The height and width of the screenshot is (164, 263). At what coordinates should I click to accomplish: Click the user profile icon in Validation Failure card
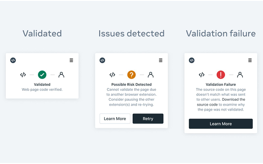(x=240, y=75)
